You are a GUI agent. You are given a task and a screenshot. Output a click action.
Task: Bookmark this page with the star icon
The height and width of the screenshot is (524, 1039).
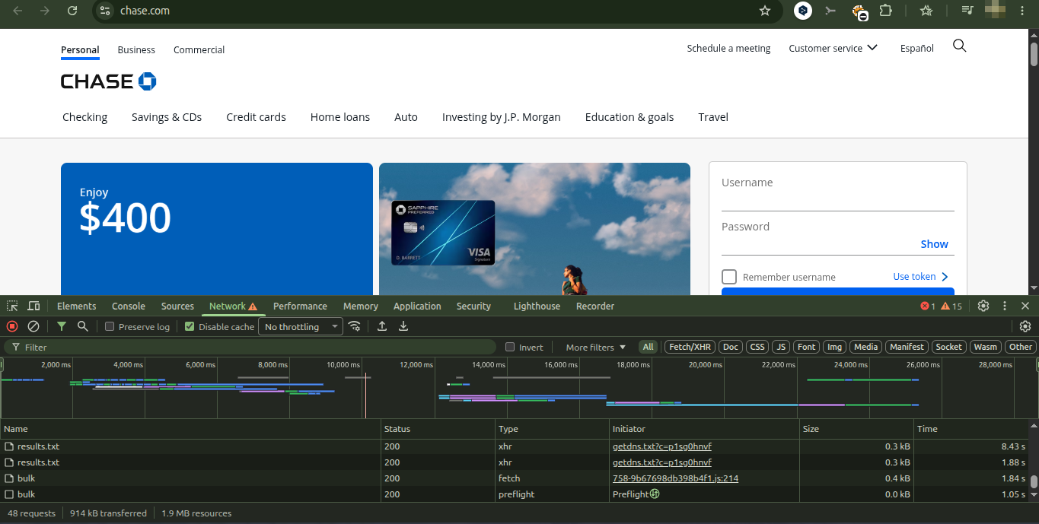pyautogui.click(x=765, y=11)
